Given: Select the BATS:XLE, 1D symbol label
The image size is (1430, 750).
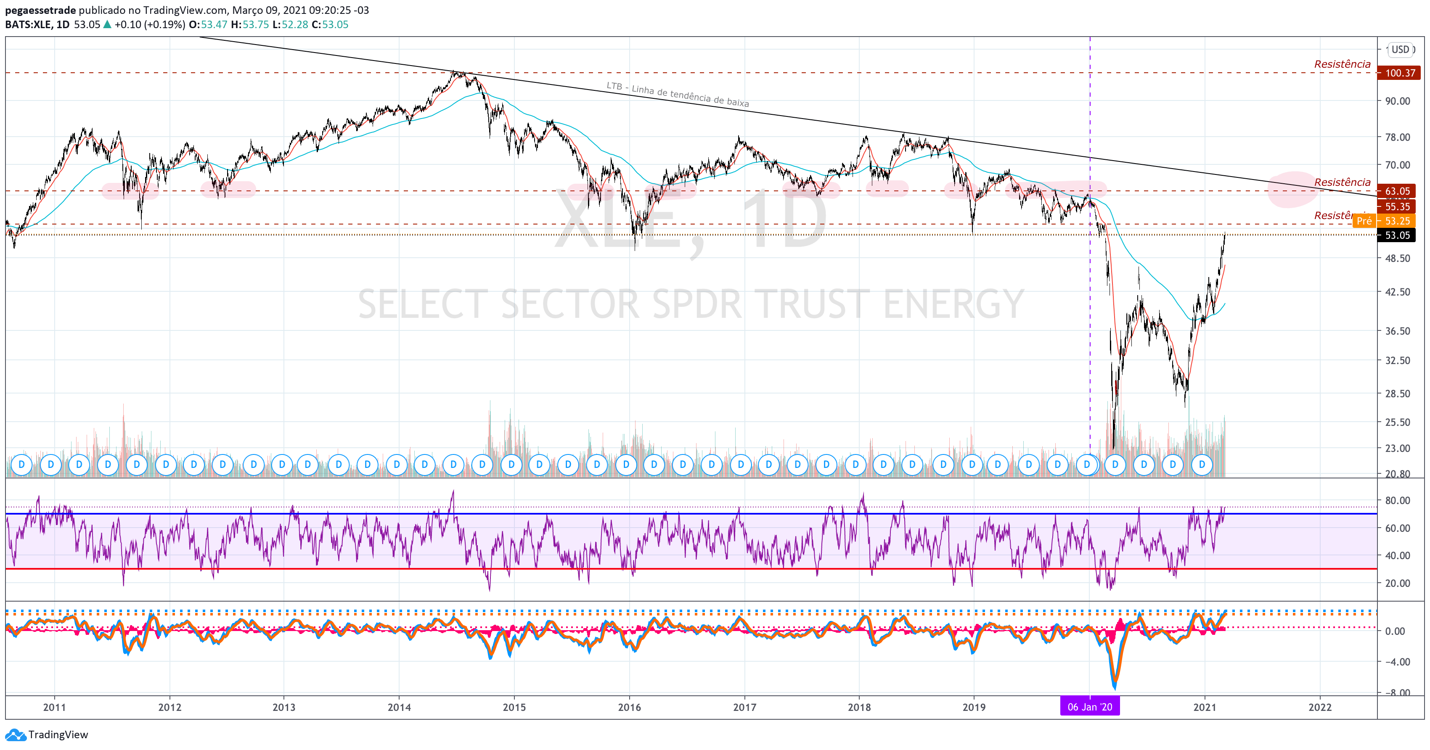Looking at the screenshot, I should [x=37, y=24].
